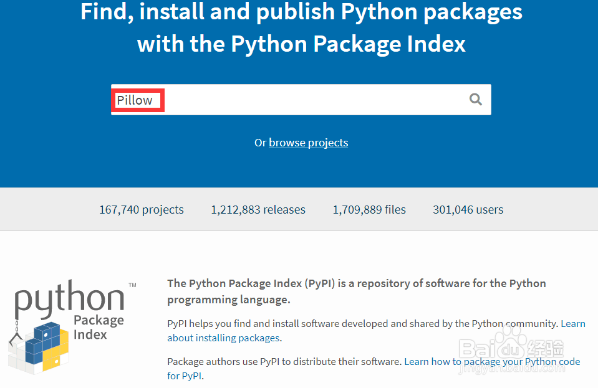Click the Find, install and publish heading
This screenshot has height=388, width=598.
[x=301, y=27]
